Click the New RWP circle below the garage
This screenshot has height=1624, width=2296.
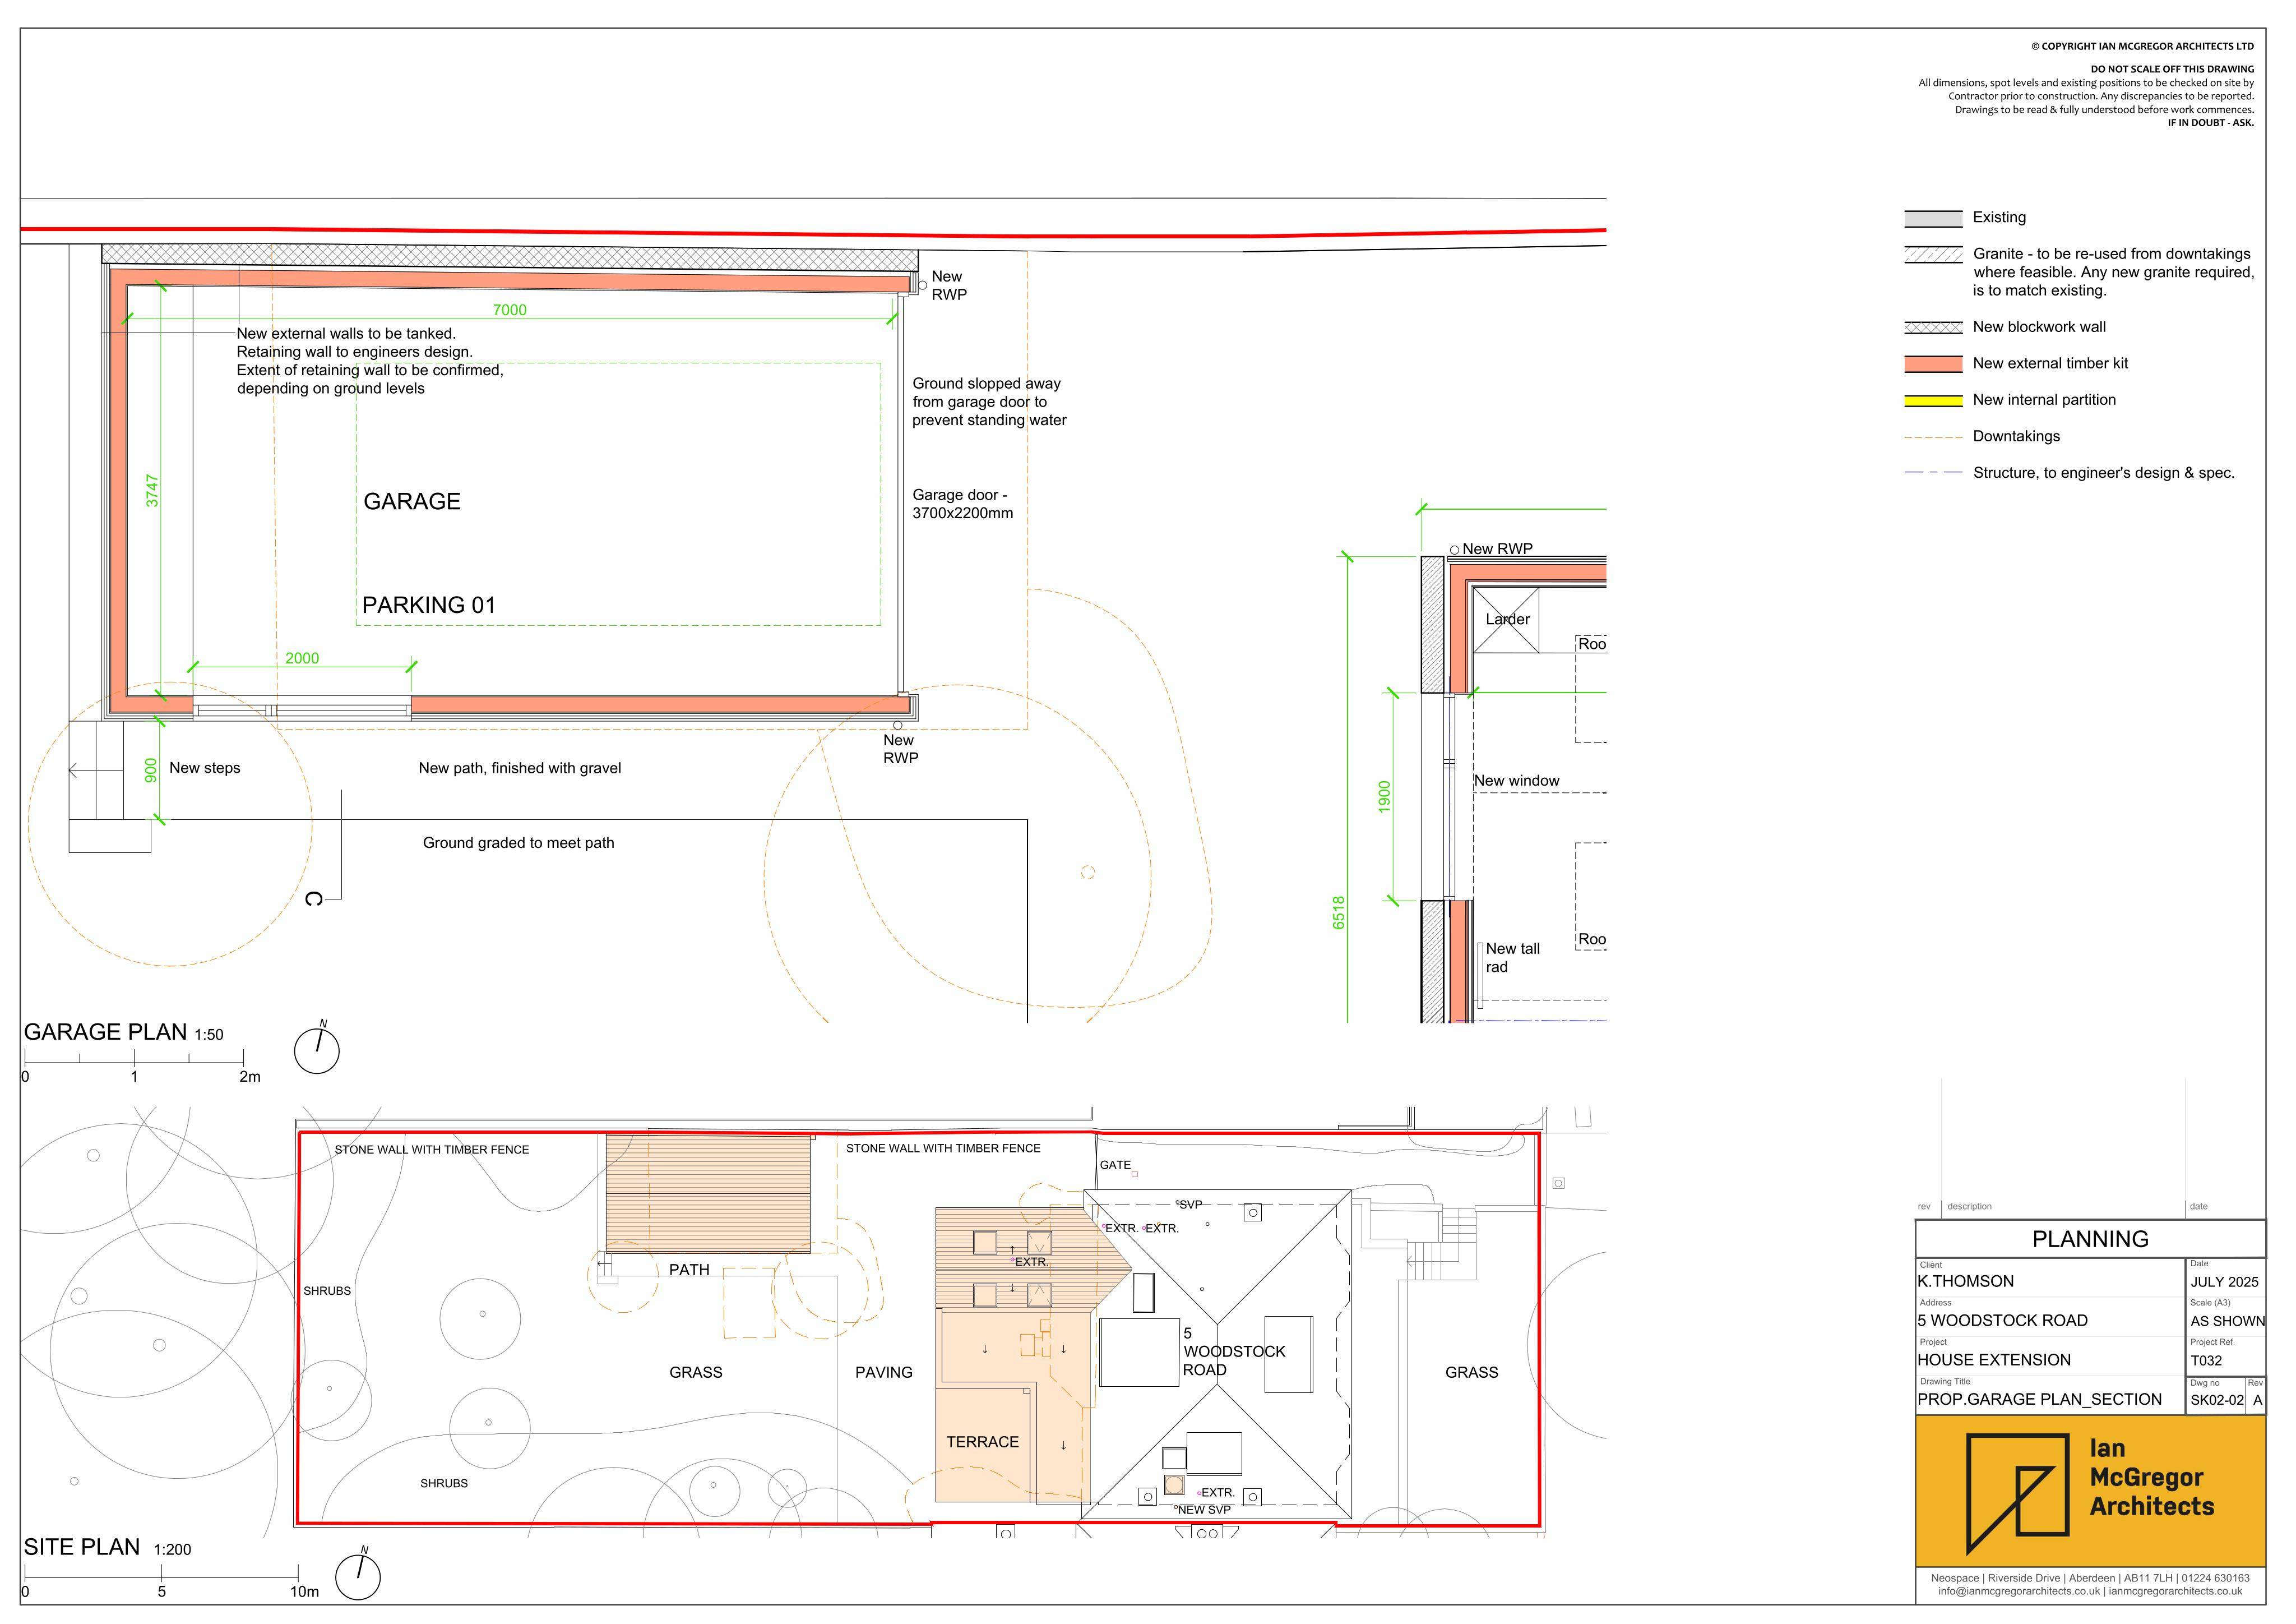click(898, 726)
